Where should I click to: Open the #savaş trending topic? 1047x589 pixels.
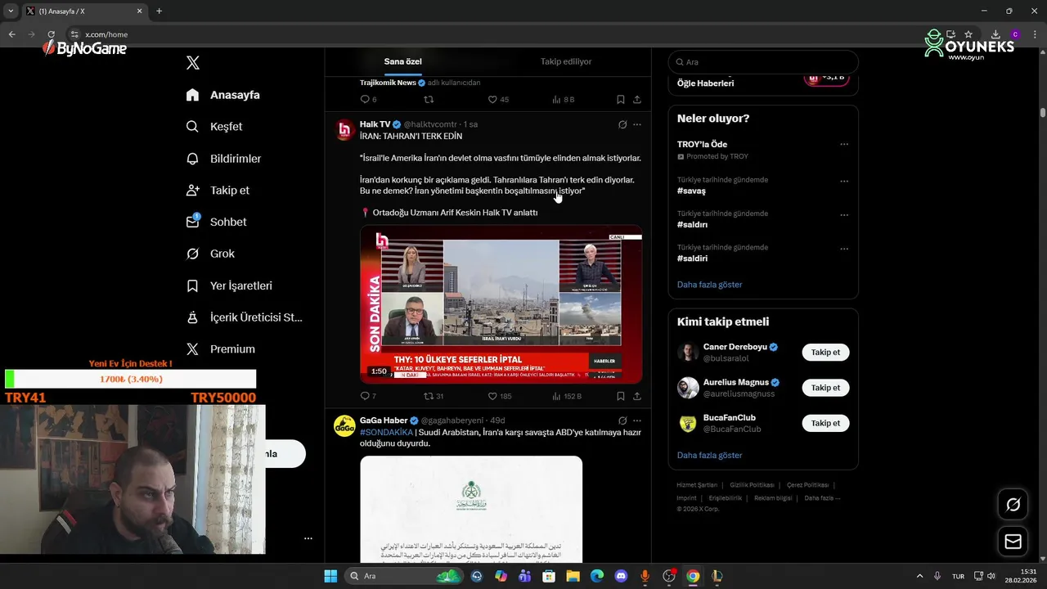691,191
